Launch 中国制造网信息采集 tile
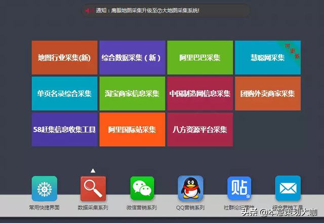This screenshot has width=324, height=223. point(200,94)
